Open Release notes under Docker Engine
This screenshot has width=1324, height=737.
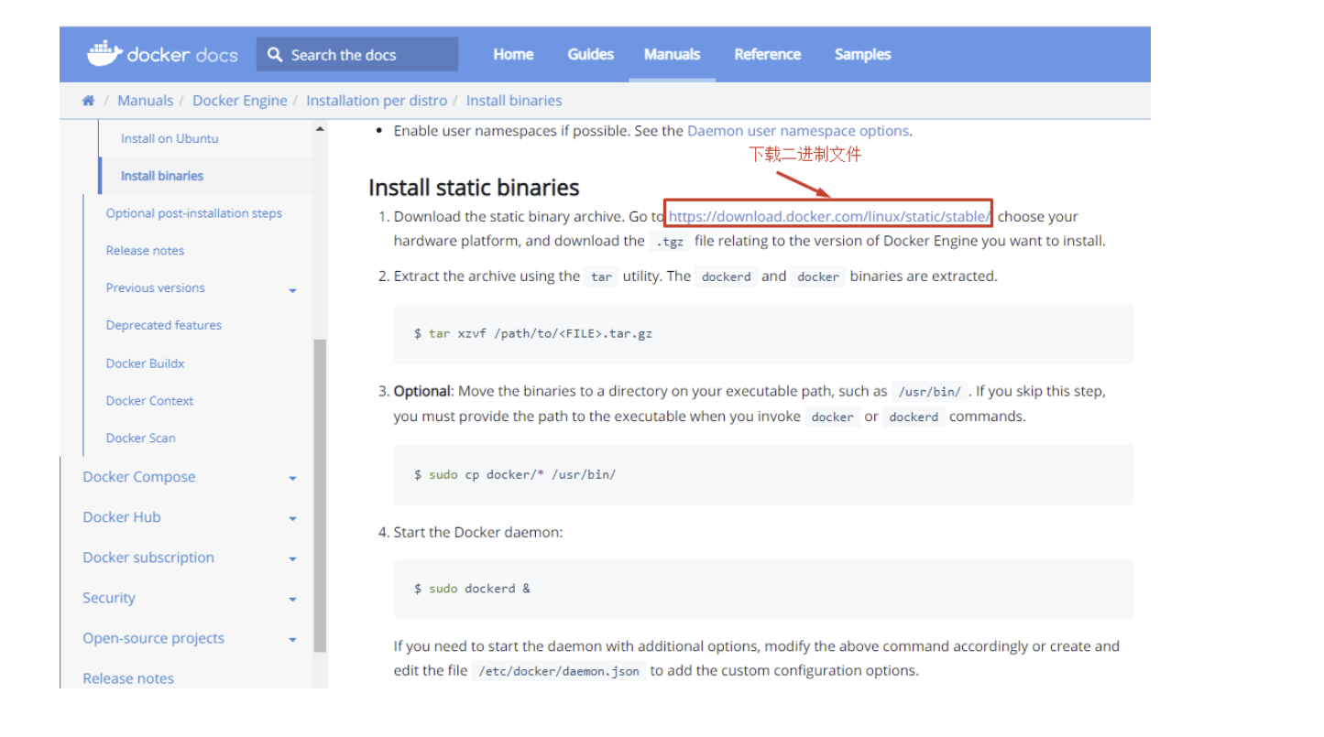[x=145, y=250]
